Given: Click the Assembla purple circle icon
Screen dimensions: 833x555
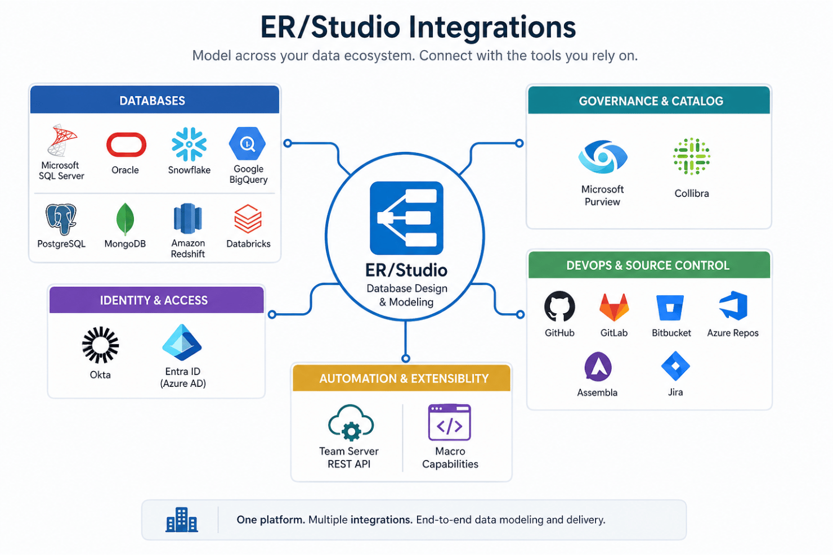Looking at the screenshot, I should click(x=598, y=367).
